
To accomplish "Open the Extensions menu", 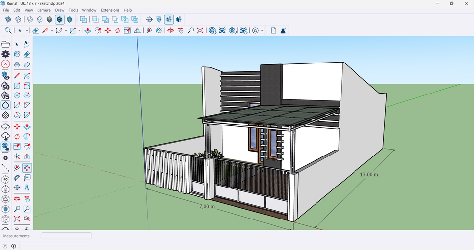I will pyautogui.click(x=110, y=10).
